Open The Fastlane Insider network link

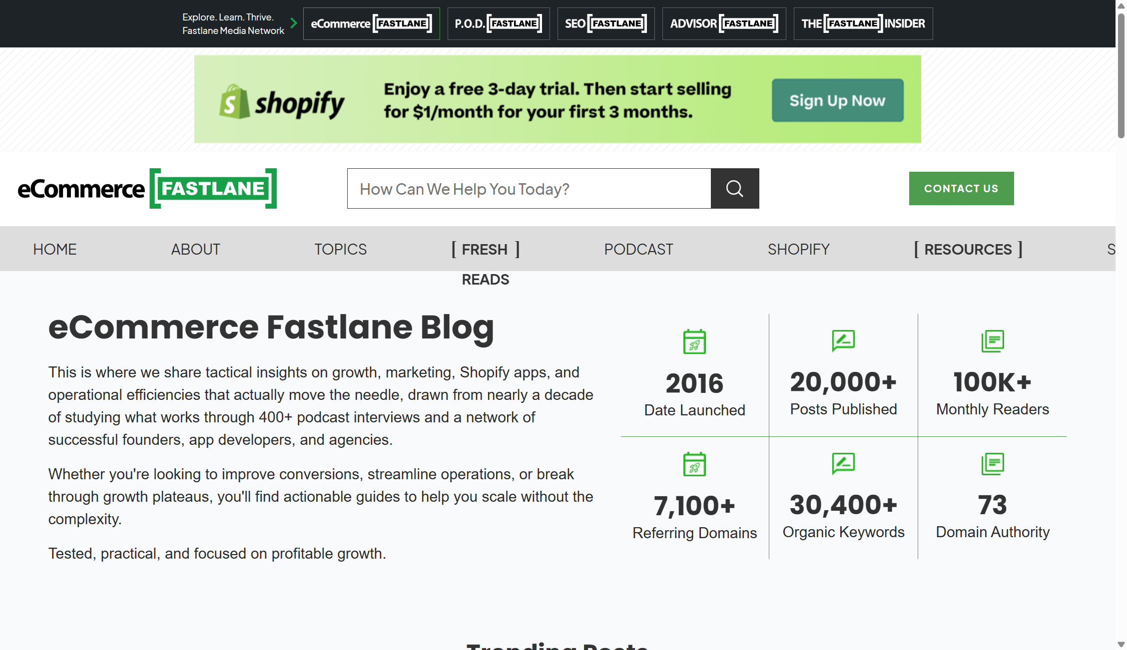click(863, 23)
